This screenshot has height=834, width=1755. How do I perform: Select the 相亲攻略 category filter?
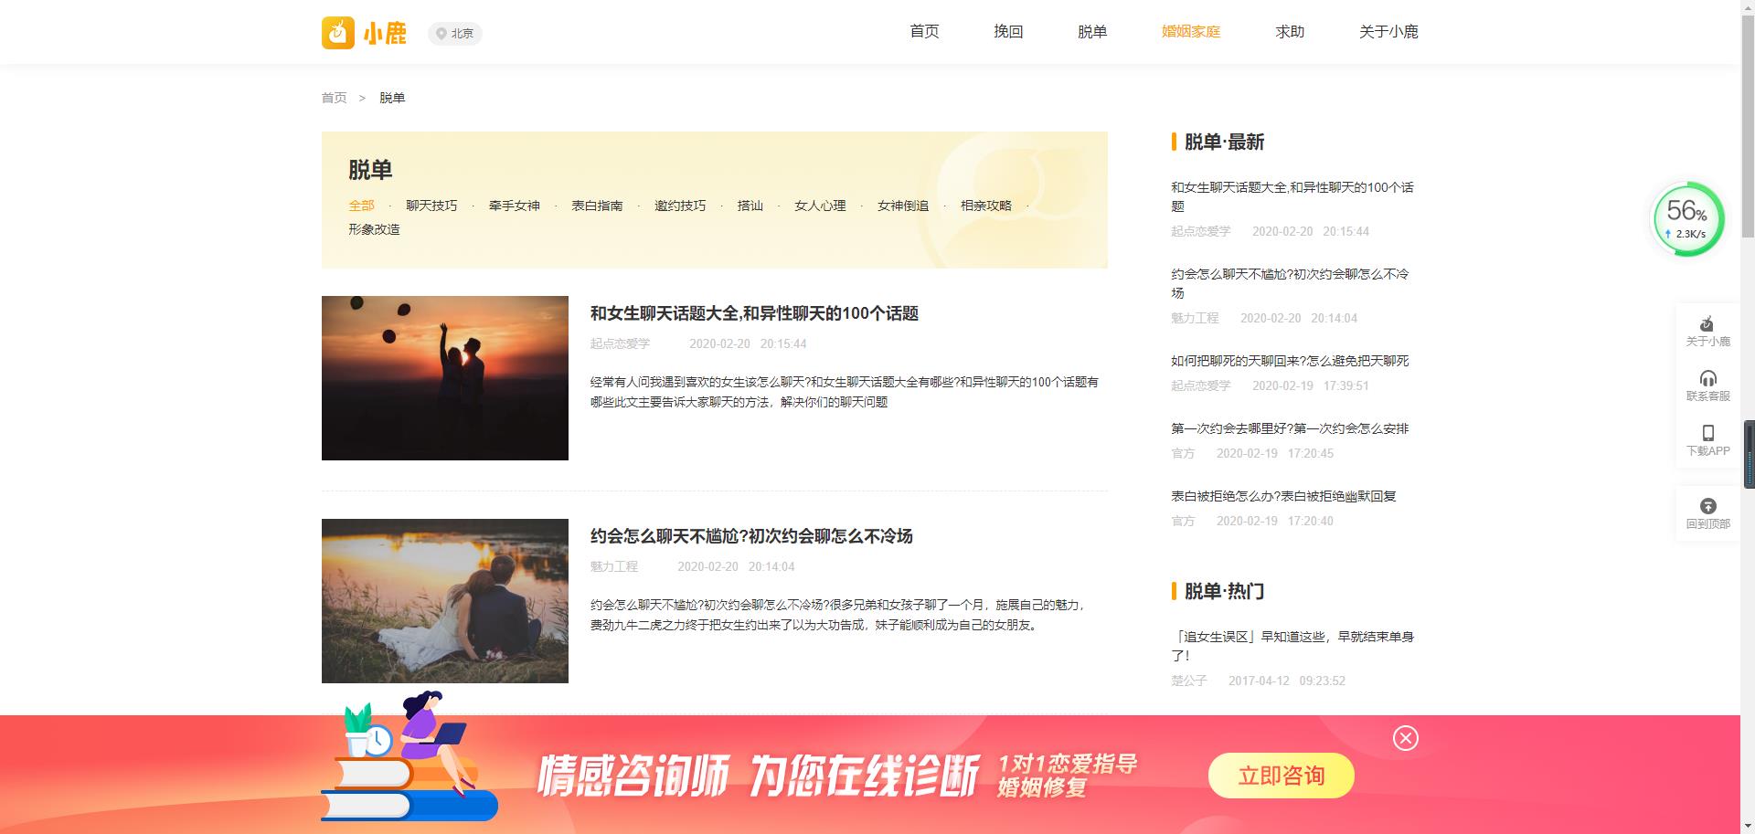pyautogui.click(x=986, y=206)
